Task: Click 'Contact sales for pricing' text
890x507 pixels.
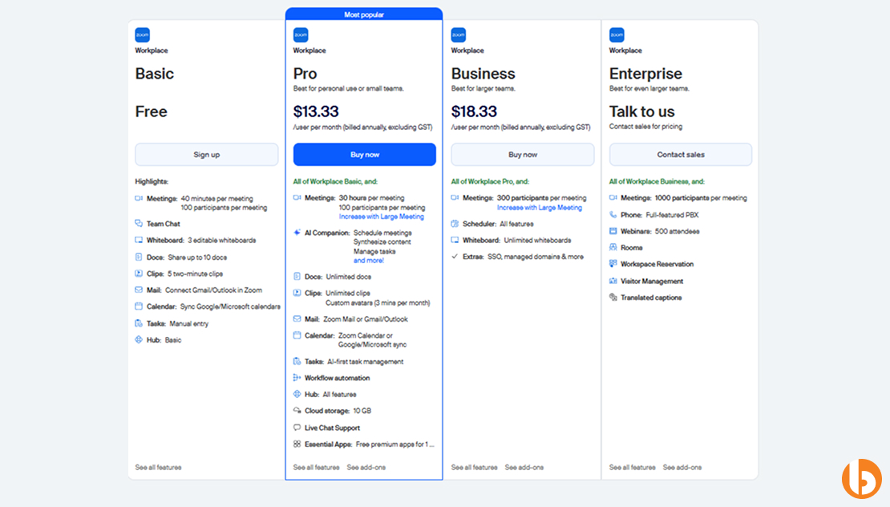Action: 646,127
